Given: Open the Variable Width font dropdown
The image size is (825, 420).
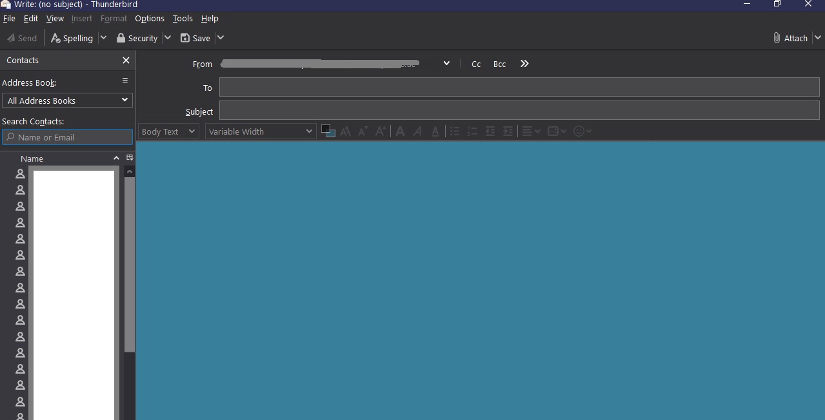Looking at the screenshot, I should click(261, 131).
